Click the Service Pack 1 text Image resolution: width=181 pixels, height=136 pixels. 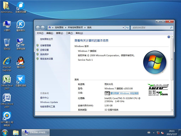(85, 60)
